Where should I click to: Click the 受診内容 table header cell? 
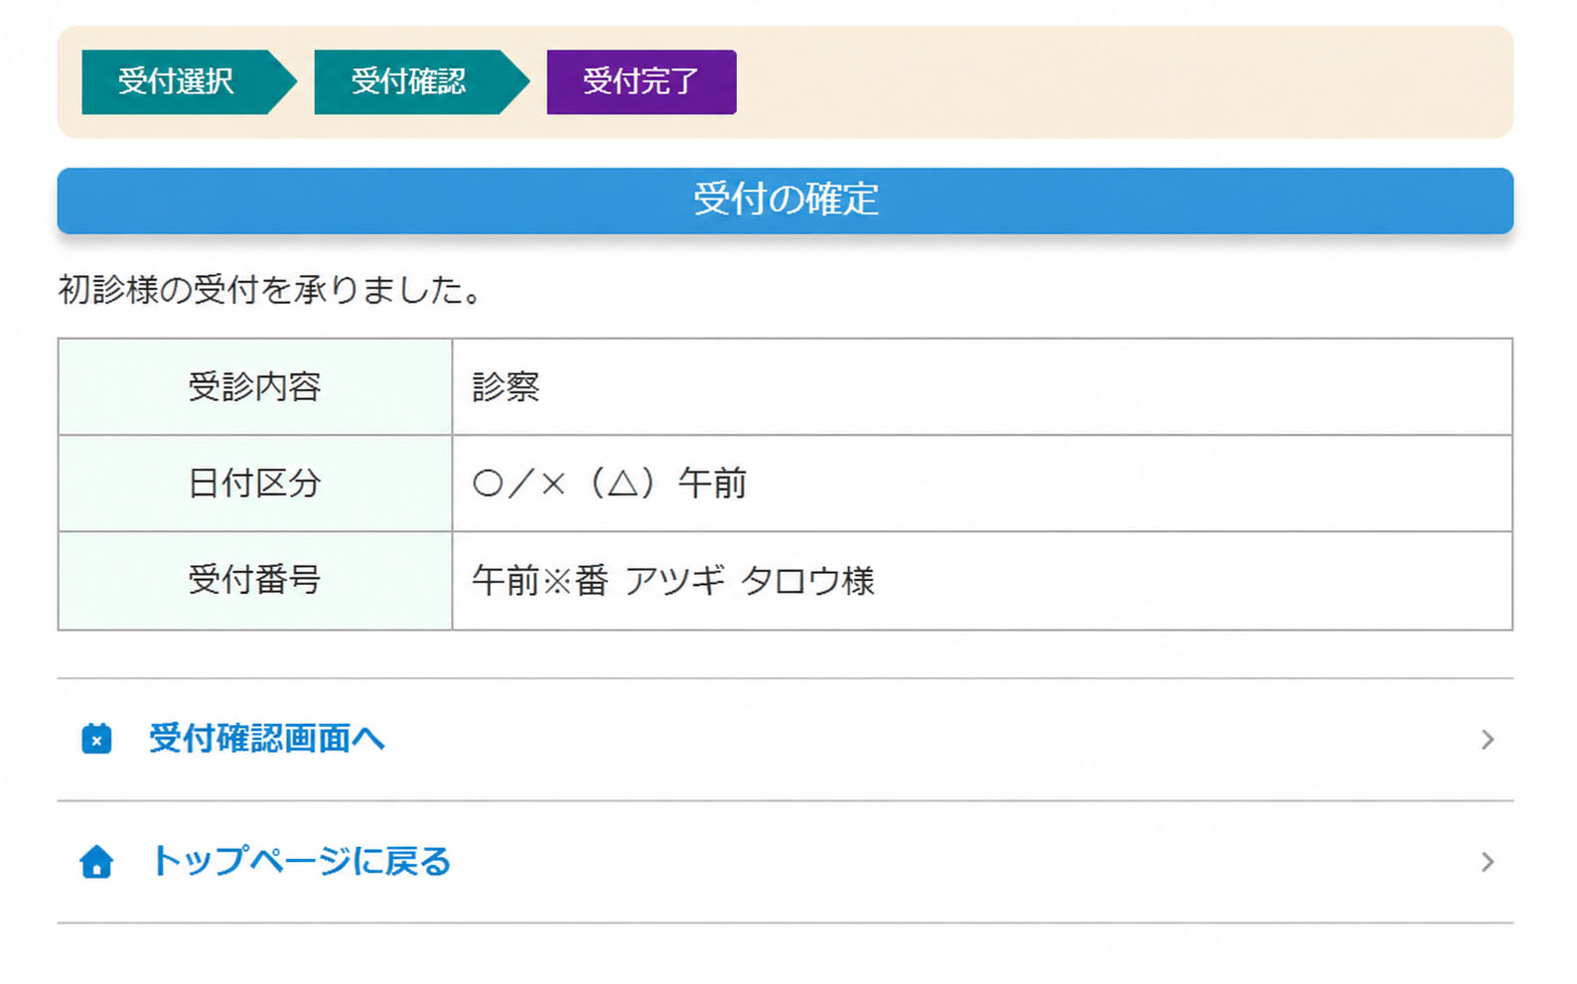click(x=255, y=386)
